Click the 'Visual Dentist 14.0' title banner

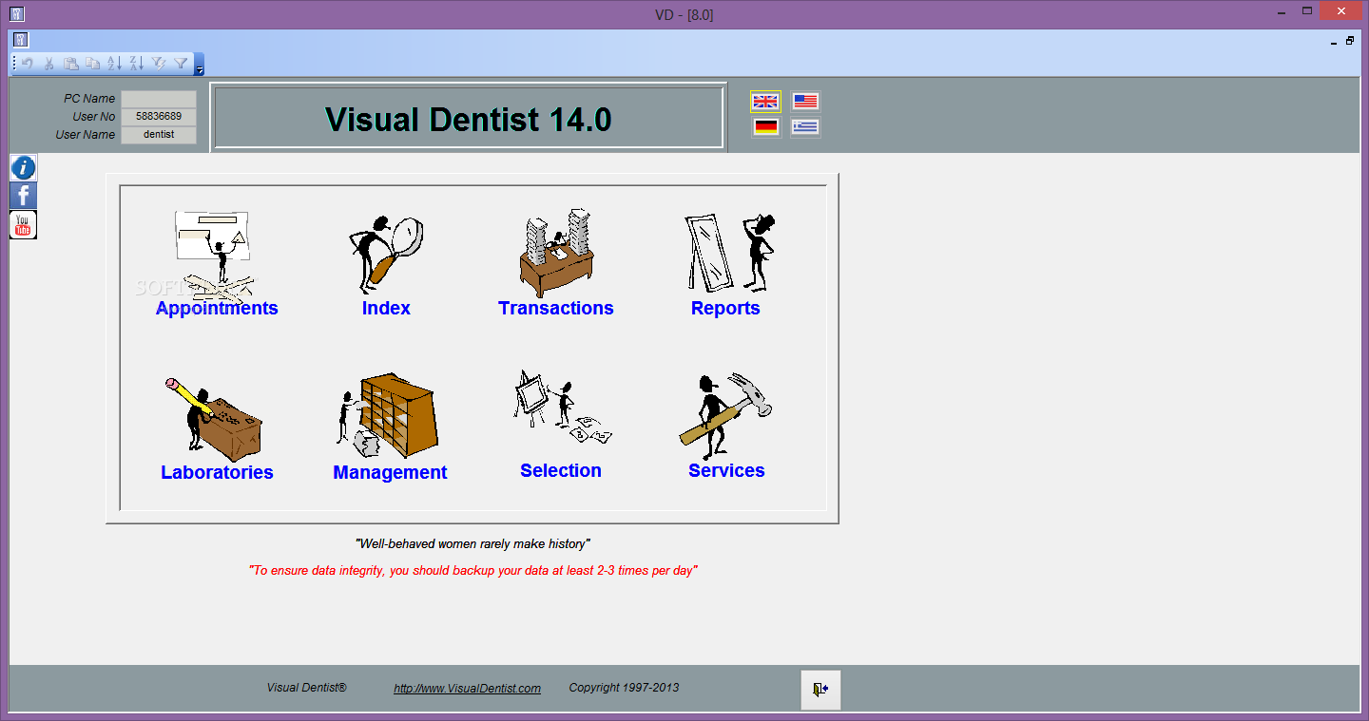pos(469,119)
